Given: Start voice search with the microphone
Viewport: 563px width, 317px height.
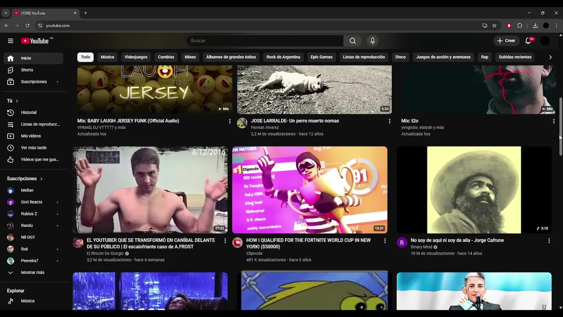Looking at the screenshot, I should tap(373, 41).
